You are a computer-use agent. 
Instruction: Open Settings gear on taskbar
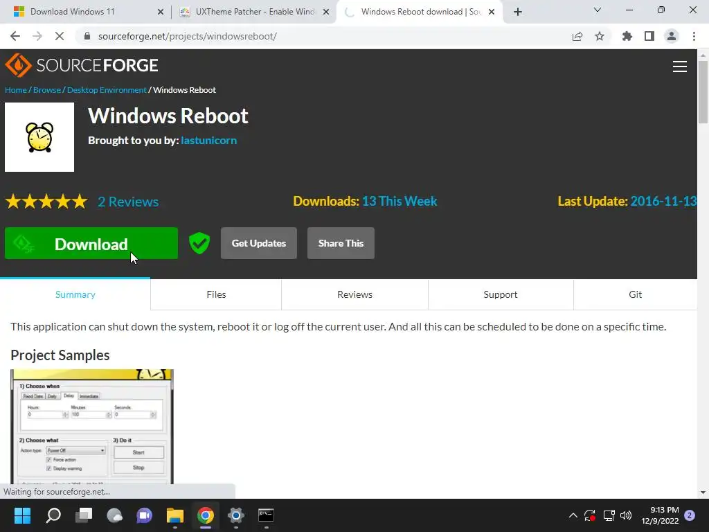tap(235, 515)
